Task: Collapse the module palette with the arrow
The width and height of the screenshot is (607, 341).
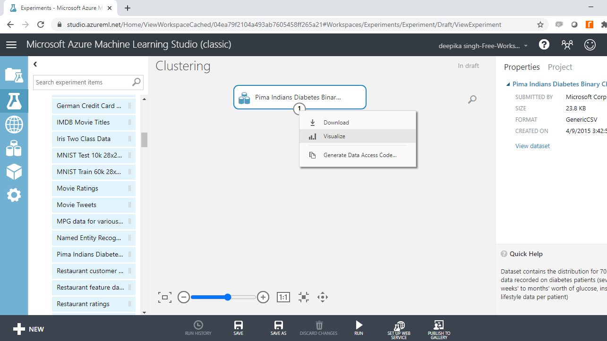Action: [x=35, y=64]
